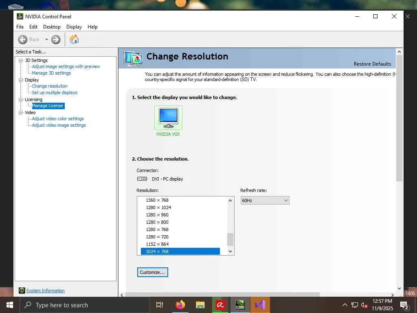
Task: Open the Display menu
Action: (74, 27)
